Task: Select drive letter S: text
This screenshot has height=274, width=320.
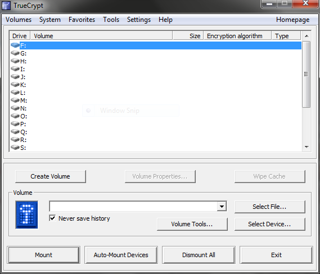Action: [23, 148]
